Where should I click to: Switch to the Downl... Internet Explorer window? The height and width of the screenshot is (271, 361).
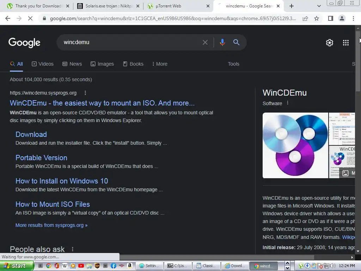pos(235,266)
